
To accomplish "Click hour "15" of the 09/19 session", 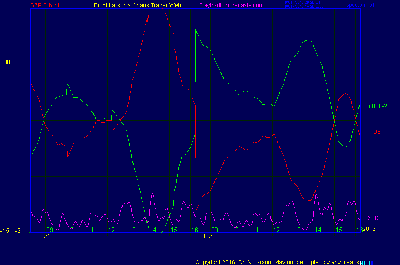I will click(x=174, y=230).
